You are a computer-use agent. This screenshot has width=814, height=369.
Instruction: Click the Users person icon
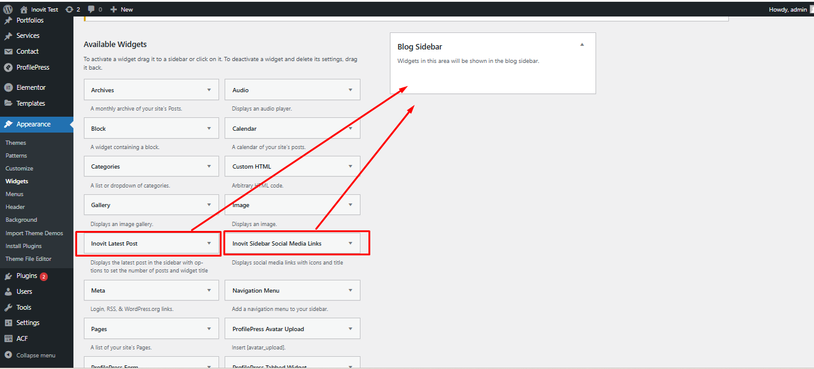pyautogui.click(x=9, y=292)
